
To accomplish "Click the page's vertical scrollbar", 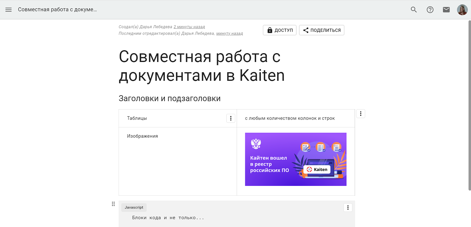I will [470, 105].
